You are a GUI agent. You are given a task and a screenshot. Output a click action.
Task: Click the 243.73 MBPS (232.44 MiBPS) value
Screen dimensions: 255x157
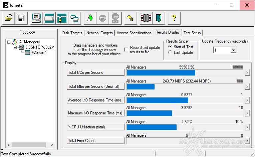[x=187, y=81]
